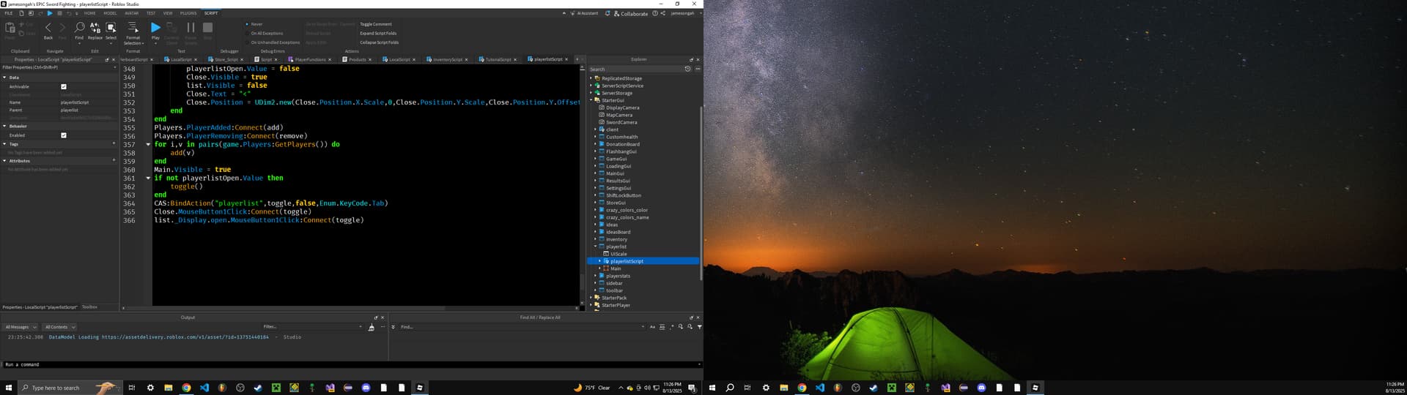Click the Replace tool icon

(x=95, y=30)
